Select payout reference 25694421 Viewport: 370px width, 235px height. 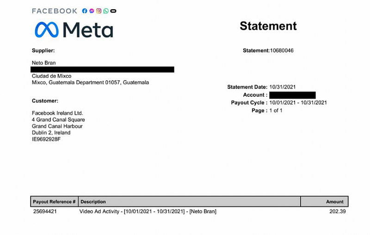click(x=44, y=212)
